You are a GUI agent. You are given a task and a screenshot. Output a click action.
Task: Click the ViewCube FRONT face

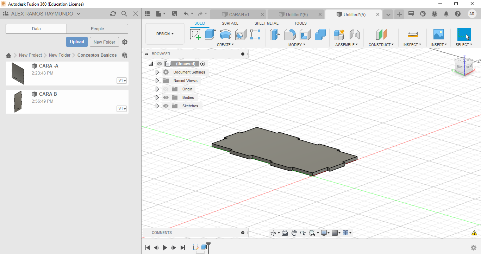click(469, 67)
